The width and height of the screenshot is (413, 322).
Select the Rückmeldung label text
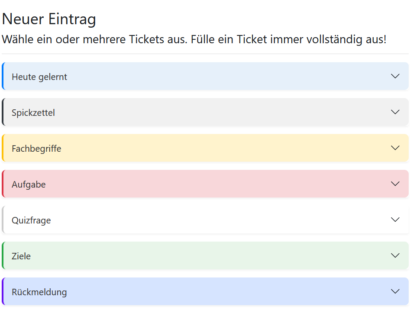[x=39, y=292]
